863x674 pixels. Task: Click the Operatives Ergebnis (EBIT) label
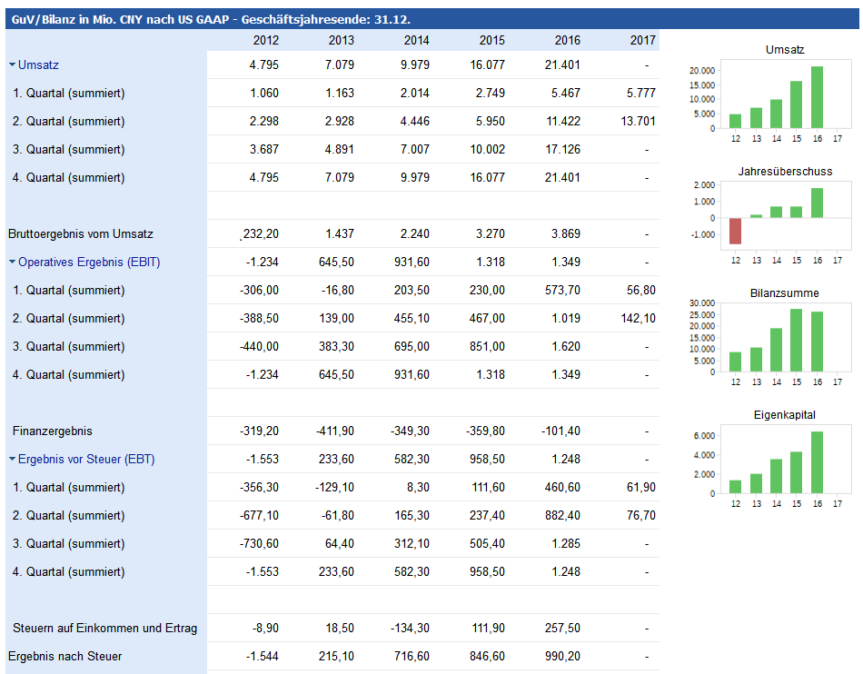click(x=89, y=263)
